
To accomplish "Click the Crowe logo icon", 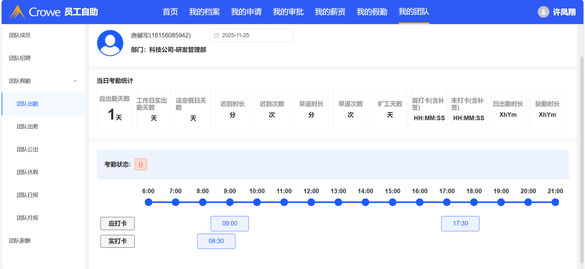I will tap(17, 12).
